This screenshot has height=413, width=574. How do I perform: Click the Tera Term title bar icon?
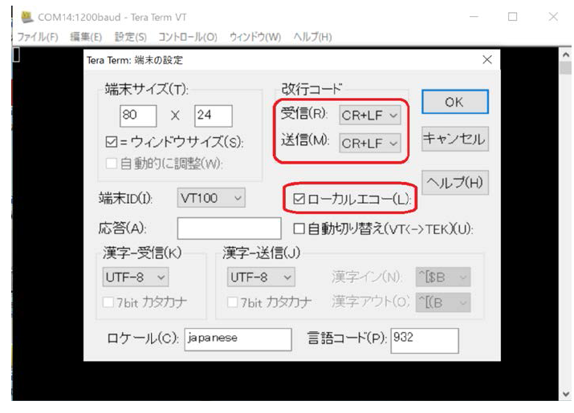coord(26,17)
